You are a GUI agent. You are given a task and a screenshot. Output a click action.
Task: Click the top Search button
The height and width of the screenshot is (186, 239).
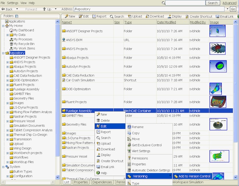click(x=213, y=3)
